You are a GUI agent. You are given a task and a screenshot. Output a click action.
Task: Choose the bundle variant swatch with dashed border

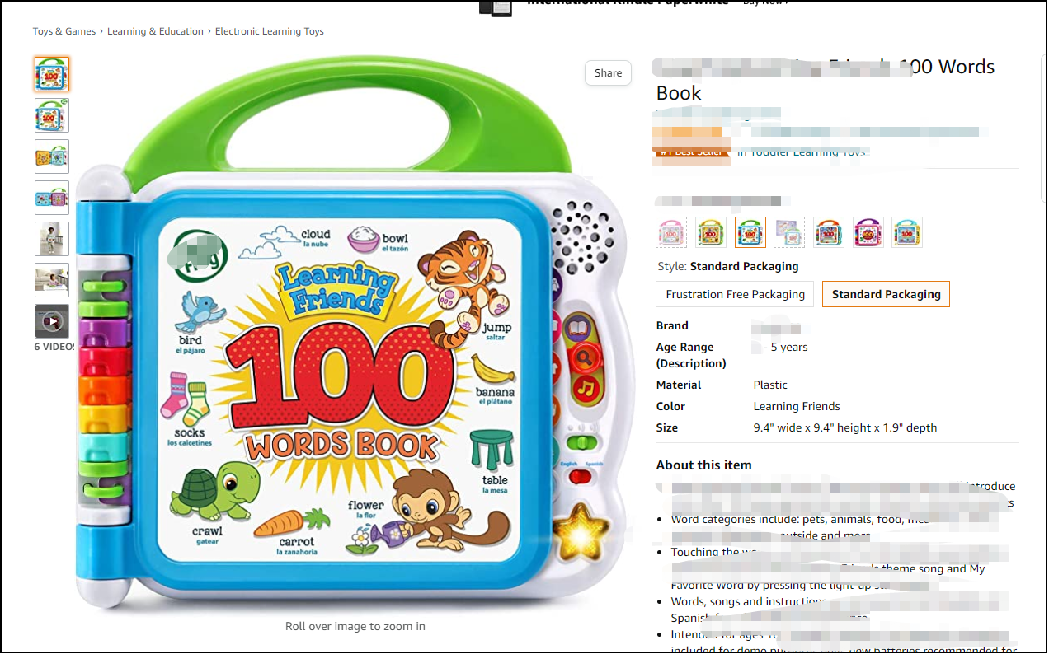click(x=789, y=232)
